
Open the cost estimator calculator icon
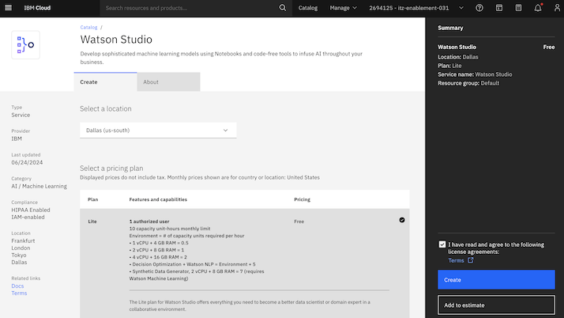518,8
